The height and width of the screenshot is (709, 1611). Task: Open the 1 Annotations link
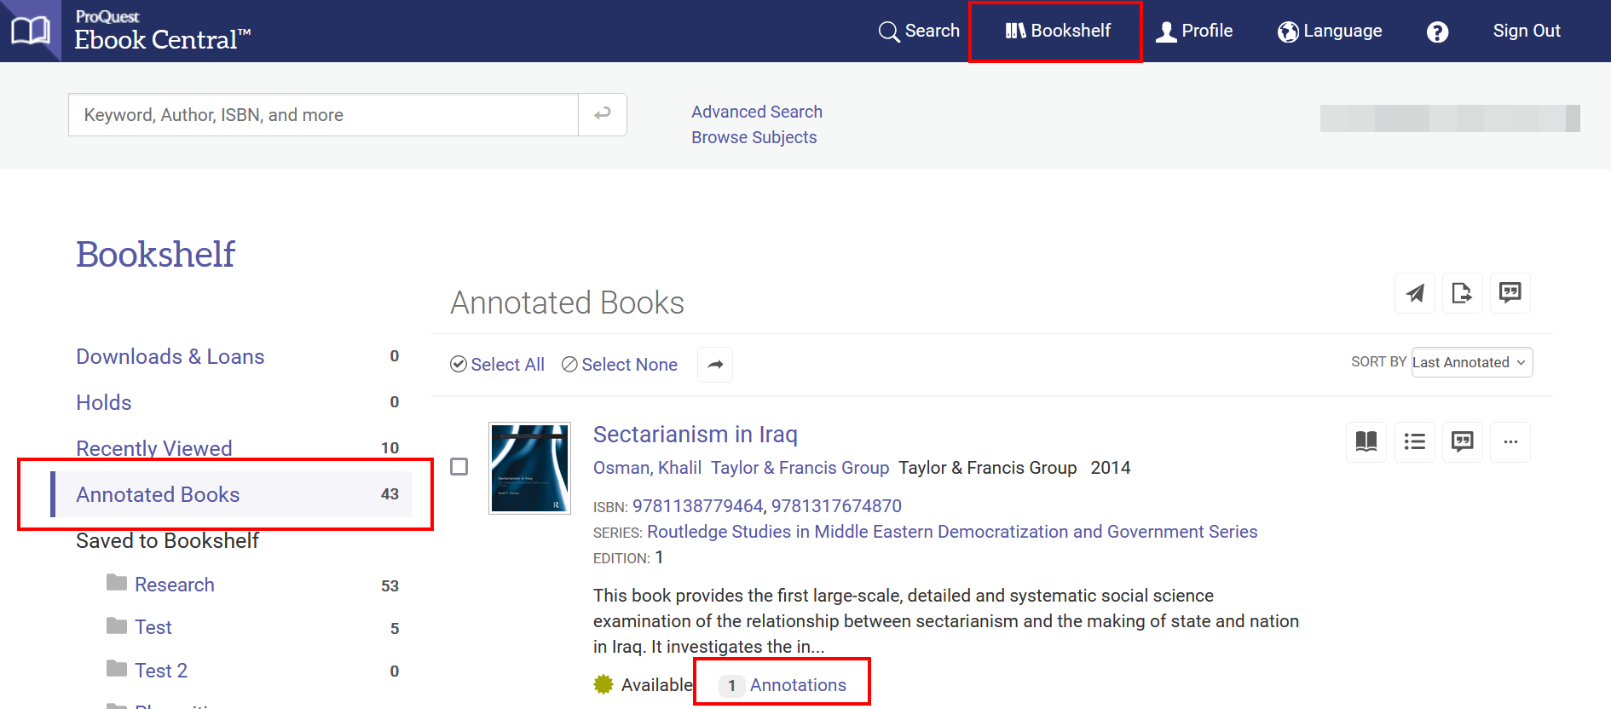point(782,685)
